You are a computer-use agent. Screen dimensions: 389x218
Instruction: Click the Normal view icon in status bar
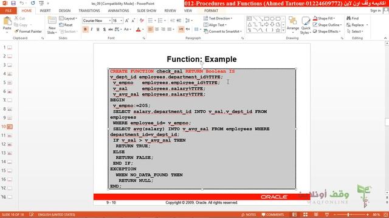coord(294,214)
